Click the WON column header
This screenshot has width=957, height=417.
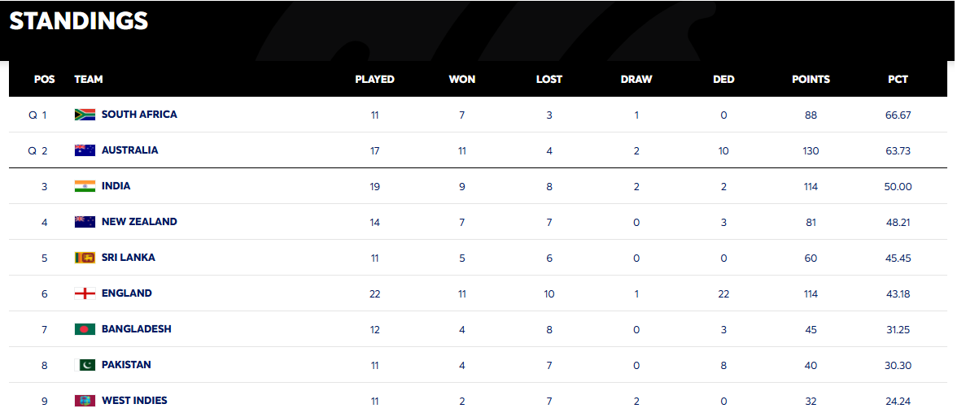(x=462, y=80)
